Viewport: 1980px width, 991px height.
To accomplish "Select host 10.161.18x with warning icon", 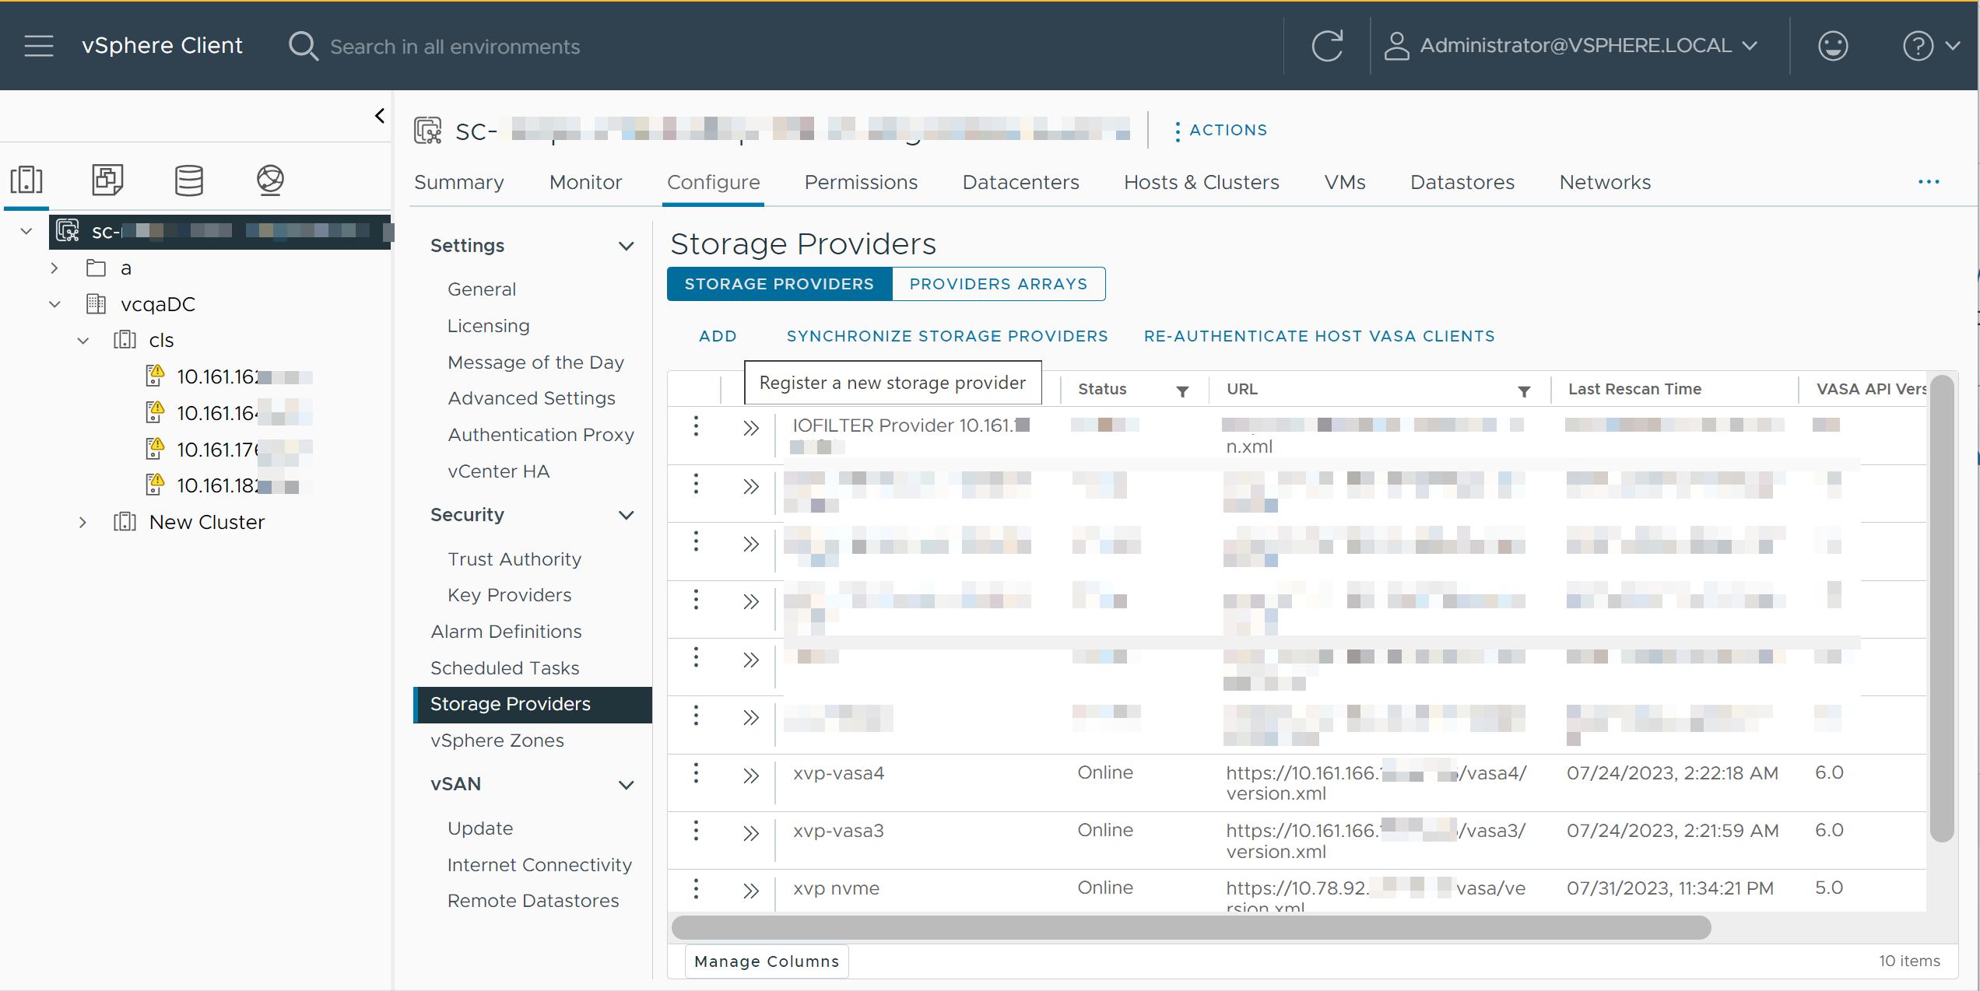I will (x=229, y=485).
